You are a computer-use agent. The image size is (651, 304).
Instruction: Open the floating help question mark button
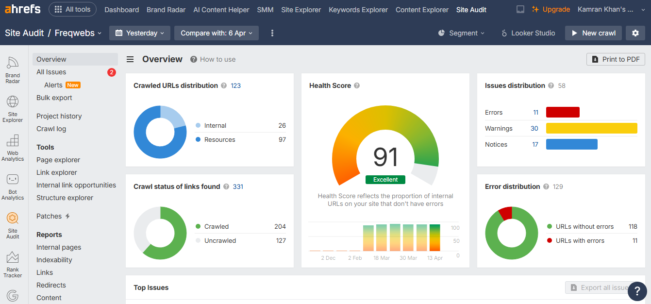[x=637, y=291]
